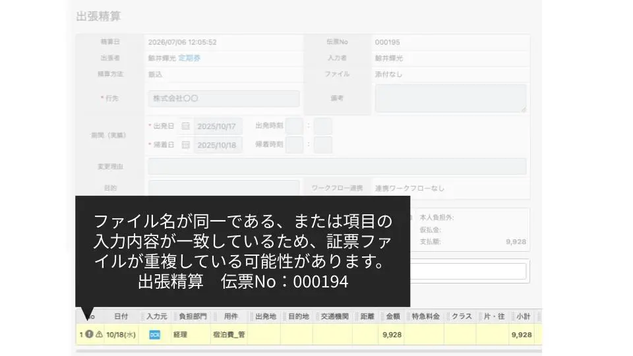Image resolution: width=633 pixels, height=356 pixels.
Task: Click the 出発時刻 hour box
Action: (294, 126)
